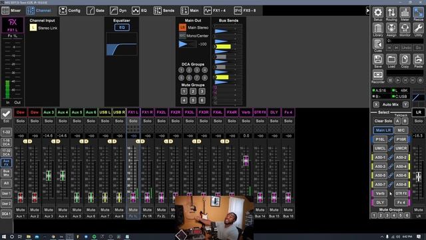Switch to the Config tab
The width and height of the screenshot is (426, 240).
pyautogui.click(x=69, y=11)
